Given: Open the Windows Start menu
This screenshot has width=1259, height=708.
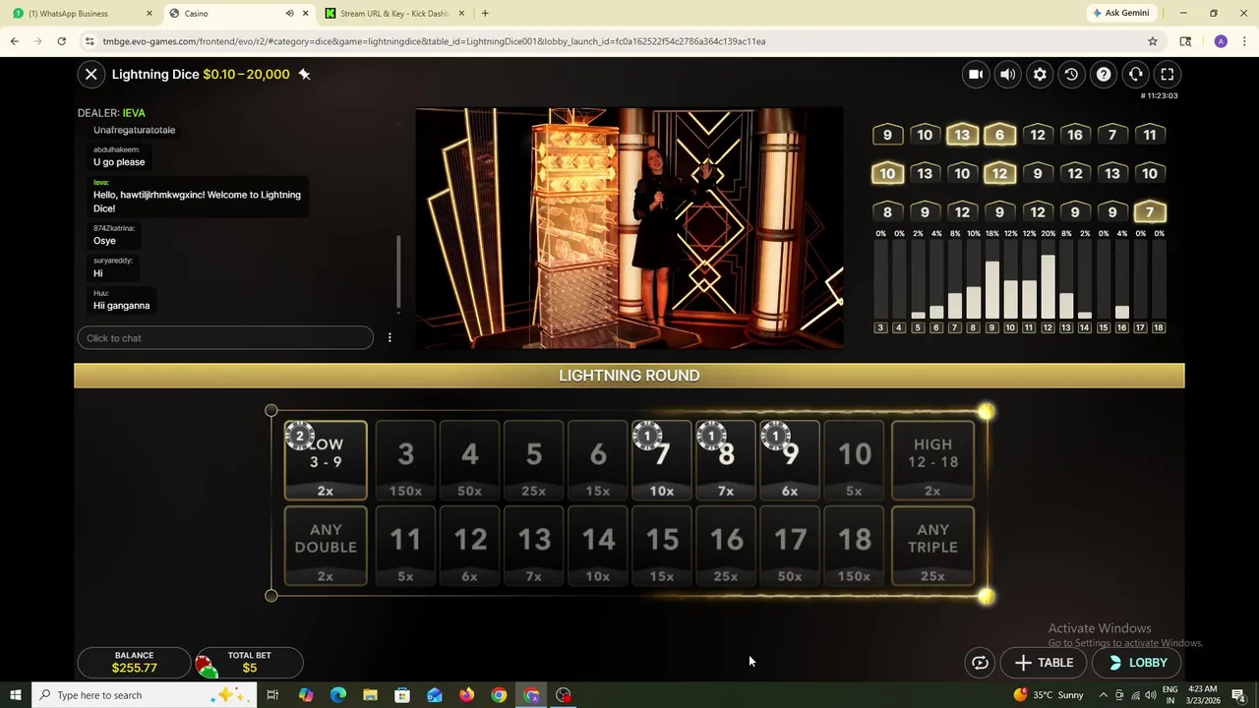Looking at the screenshot, I should click(x=15, y=695).
